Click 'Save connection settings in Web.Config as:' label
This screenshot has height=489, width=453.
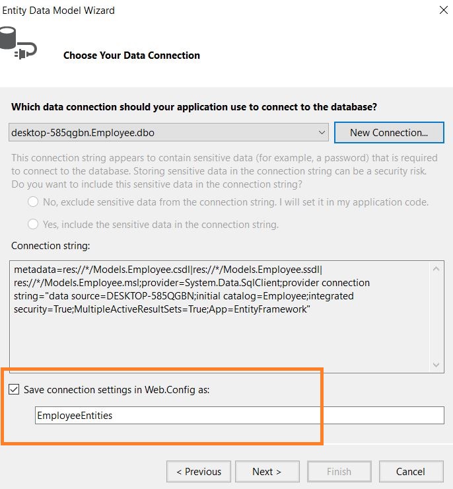click(x=116, y=389)
